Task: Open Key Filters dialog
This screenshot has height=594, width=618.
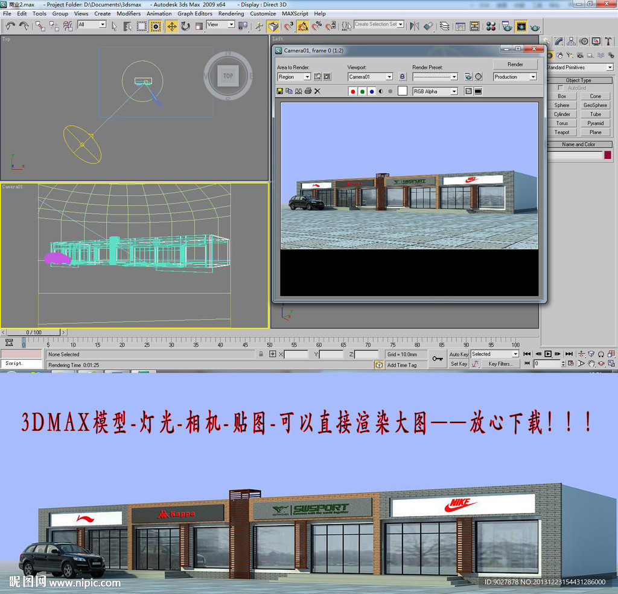Action: [x=500, y=364]
